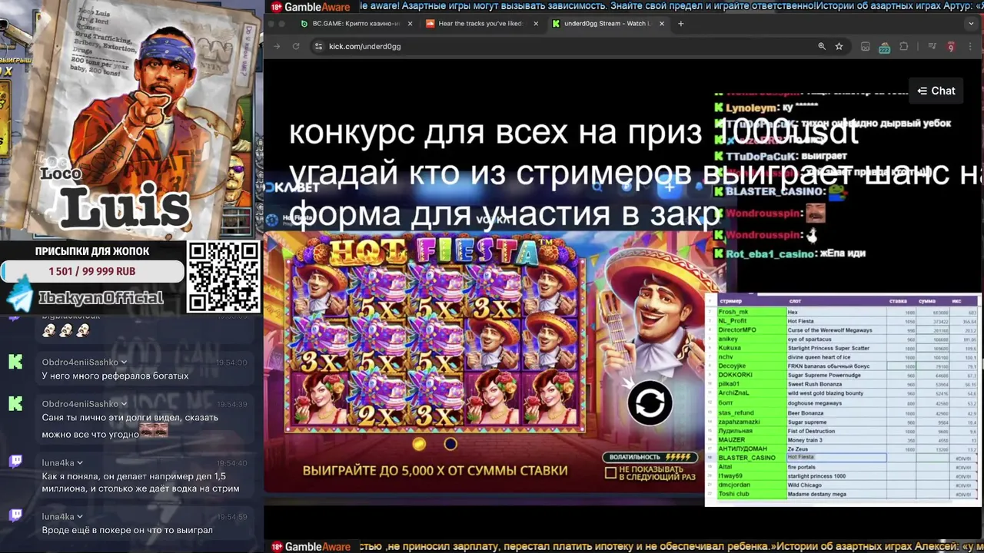This screenshot has width=984, height=553.
Task: Select the second dark pagination dot
Action: point(450,444)
